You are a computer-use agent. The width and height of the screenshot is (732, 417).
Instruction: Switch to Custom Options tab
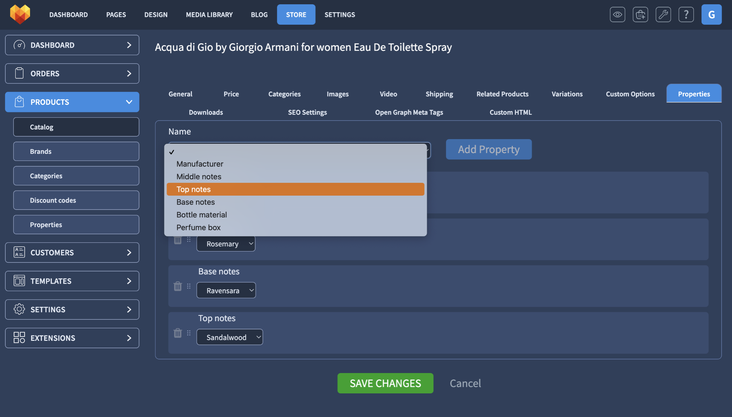tap(630, 94)
